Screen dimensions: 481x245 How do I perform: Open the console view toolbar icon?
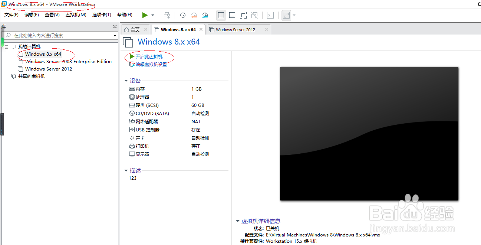click(x=271, y=15)
